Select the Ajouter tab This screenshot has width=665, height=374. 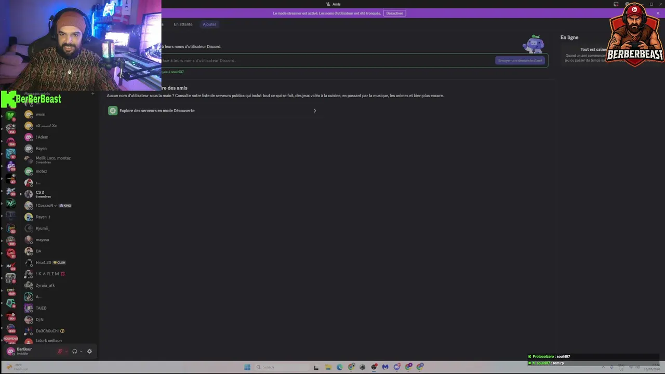(x=209, y=24)
